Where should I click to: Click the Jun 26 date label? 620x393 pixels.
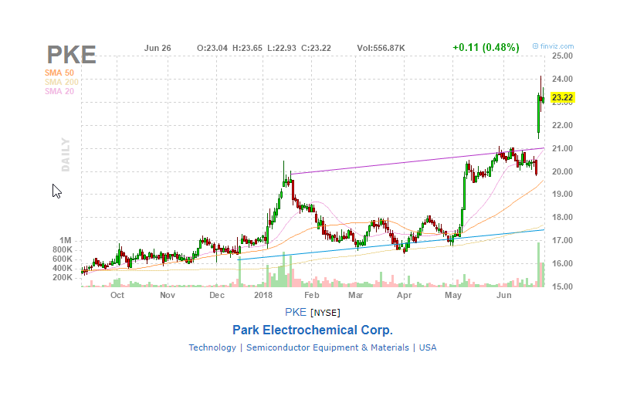(x=158, y=48)
